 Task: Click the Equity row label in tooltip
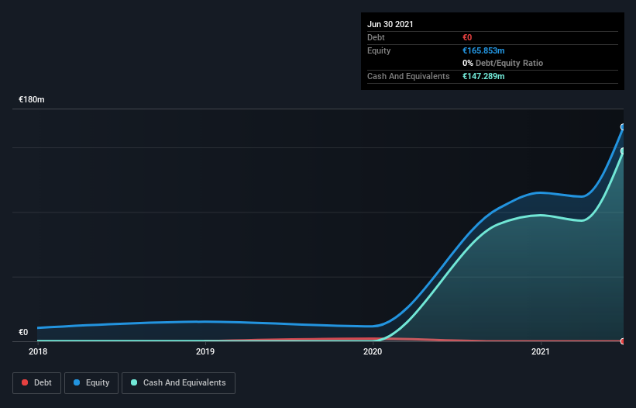(x=379, y=50)
